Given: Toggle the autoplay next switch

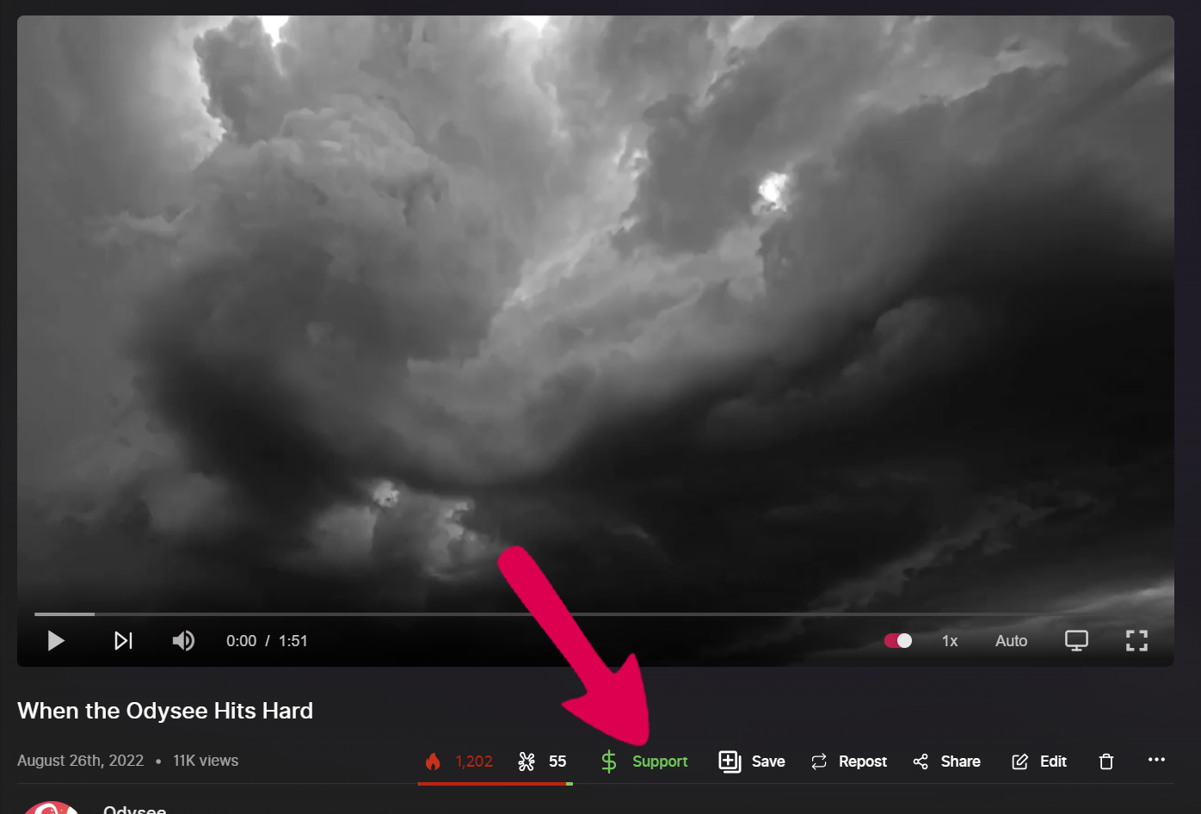Looking at the screenshot, I should point(898,641).
